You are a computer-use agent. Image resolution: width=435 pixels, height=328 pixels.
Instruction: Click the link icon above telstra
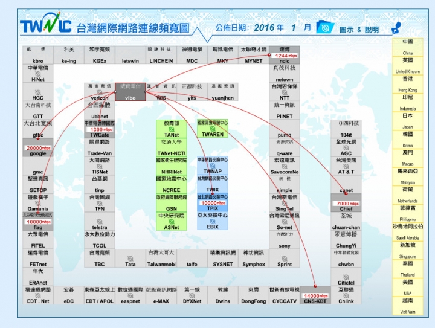pos(100,222)
